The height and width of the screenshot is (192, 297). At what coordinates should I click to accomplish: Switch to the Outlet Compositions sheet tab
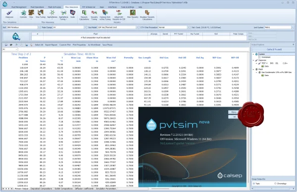click(63, 189)
